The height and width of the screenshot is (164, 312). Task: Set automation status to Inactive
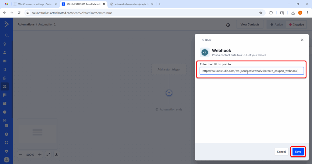(296, 25)
